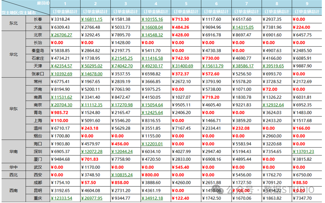This screenshot has height=203, width=325.
Task: Select the 武汉 city row header
Action: [38, 167]
